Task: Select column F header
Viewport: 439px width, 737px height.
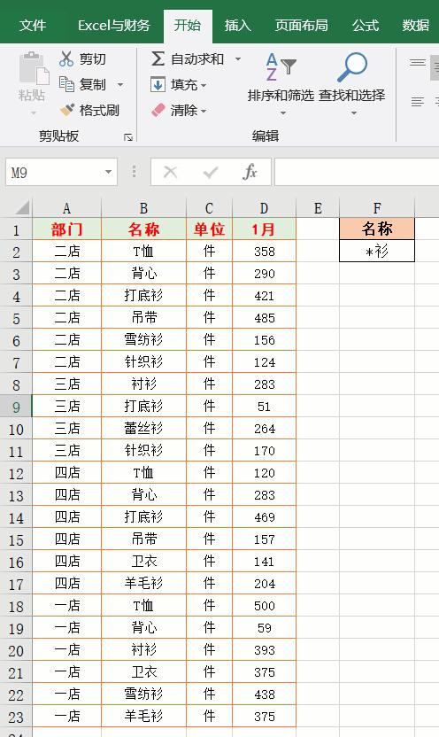Action: pos(377,208)
